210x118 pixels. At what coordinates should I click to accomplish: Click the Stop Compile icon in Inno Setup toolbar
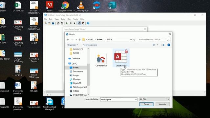pos(62,23)
